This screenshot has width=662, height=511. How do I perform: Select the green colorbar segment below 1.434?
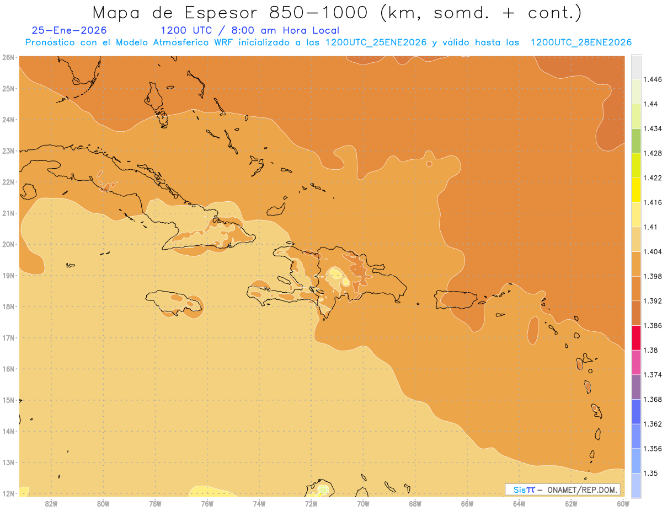point(636,141)
